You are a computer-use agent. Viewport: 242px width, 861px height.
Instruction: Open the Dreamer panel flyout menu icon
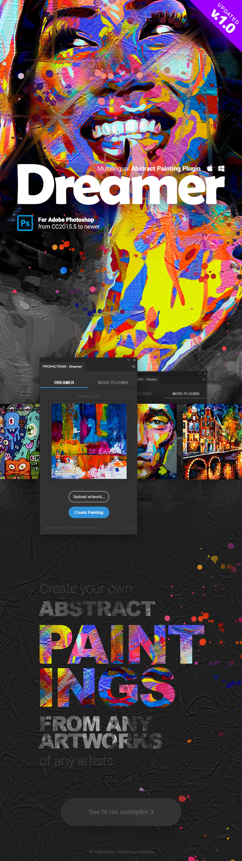coord(133,366)
